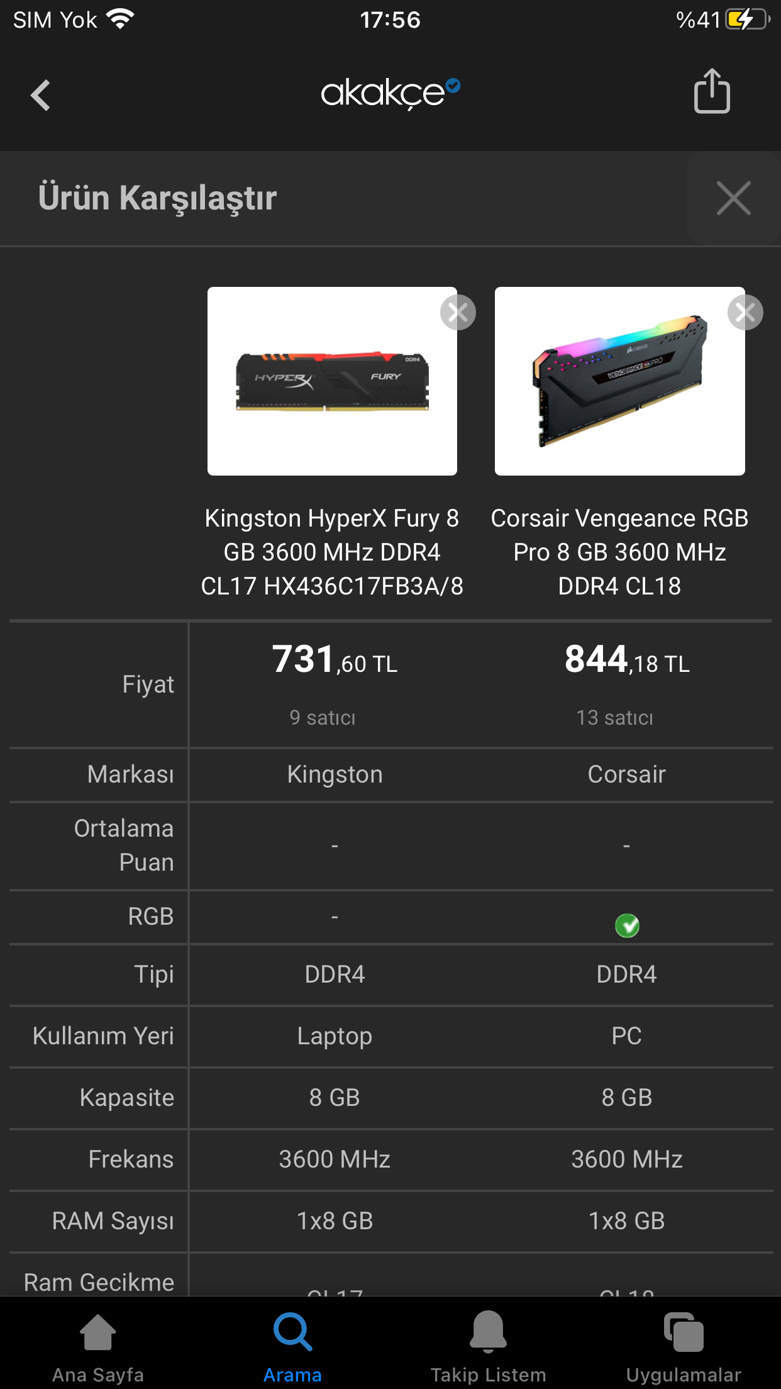This screenshot has height=1389, width=781.
Task: Tap the akakçe logo
Action: [x=390, y=94]
